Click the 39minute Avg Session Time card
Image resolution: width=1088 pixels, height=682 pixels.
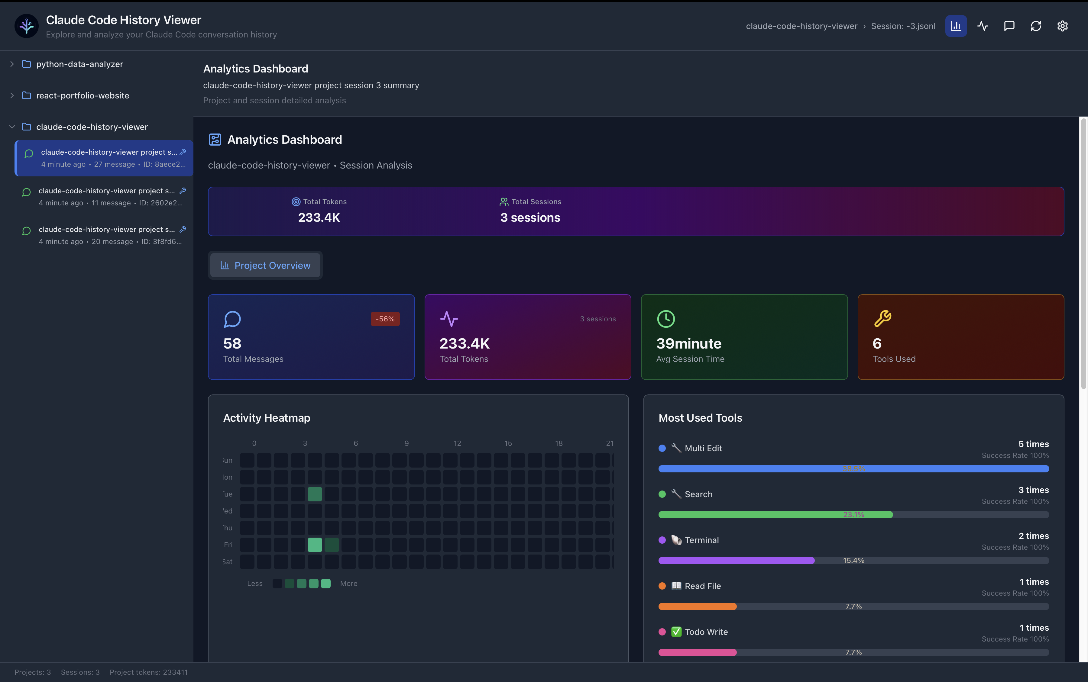point(744,337)
